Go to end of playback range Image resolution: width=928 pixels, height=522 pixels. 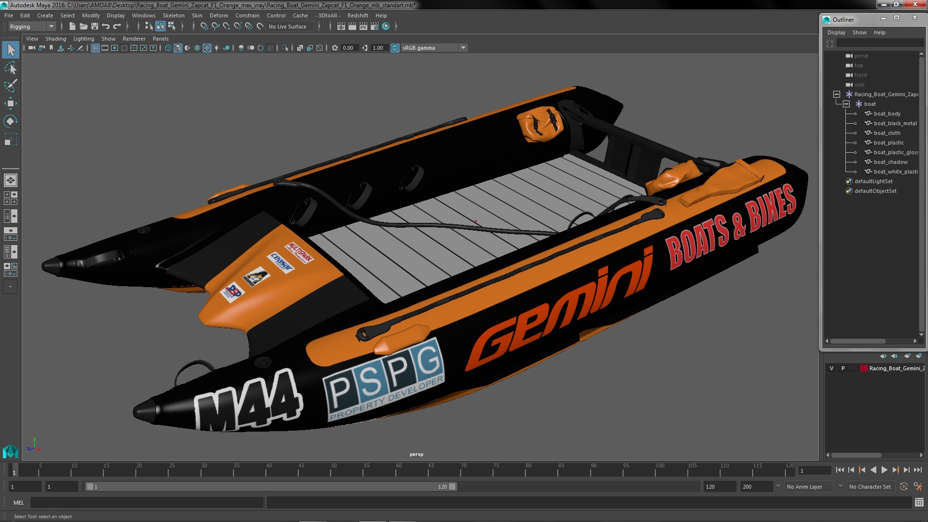918,470
